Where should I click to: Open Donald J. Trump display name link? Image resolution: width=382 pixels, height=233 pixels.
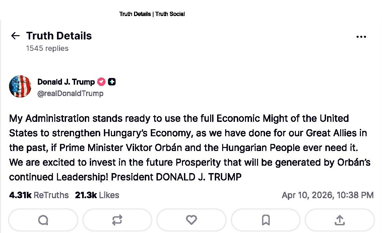tap(66, 82)
